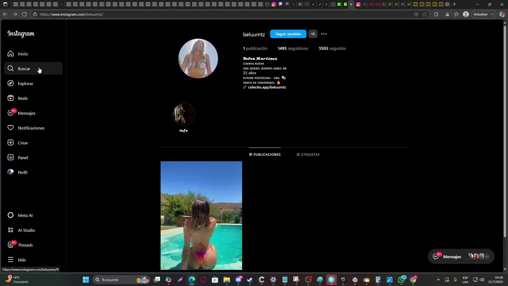Open the 5503 seguidos list
Viewport: 508px width, 286px height.
[x=332, y=48]
